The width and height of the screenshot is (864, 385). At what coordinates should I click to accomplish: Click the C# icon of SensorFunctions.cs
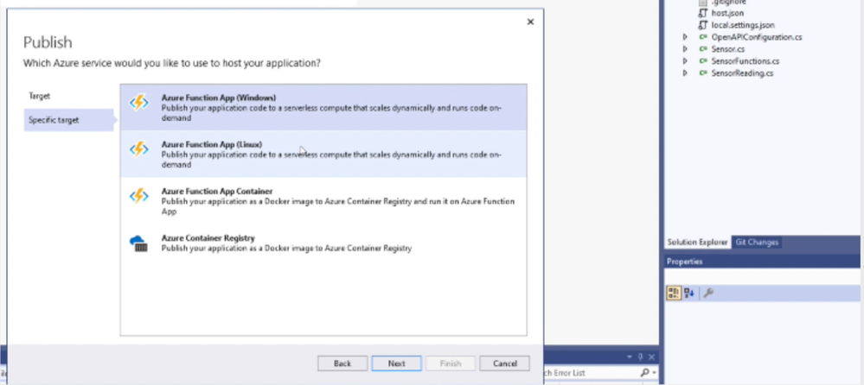[703, 61]
